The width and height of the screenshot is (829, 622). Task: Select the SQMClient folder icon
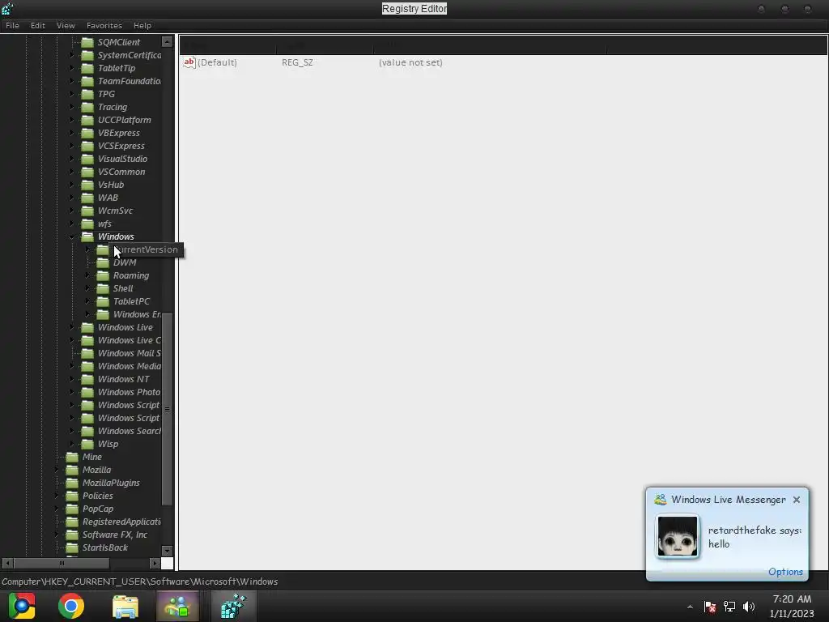pos(87,42)
